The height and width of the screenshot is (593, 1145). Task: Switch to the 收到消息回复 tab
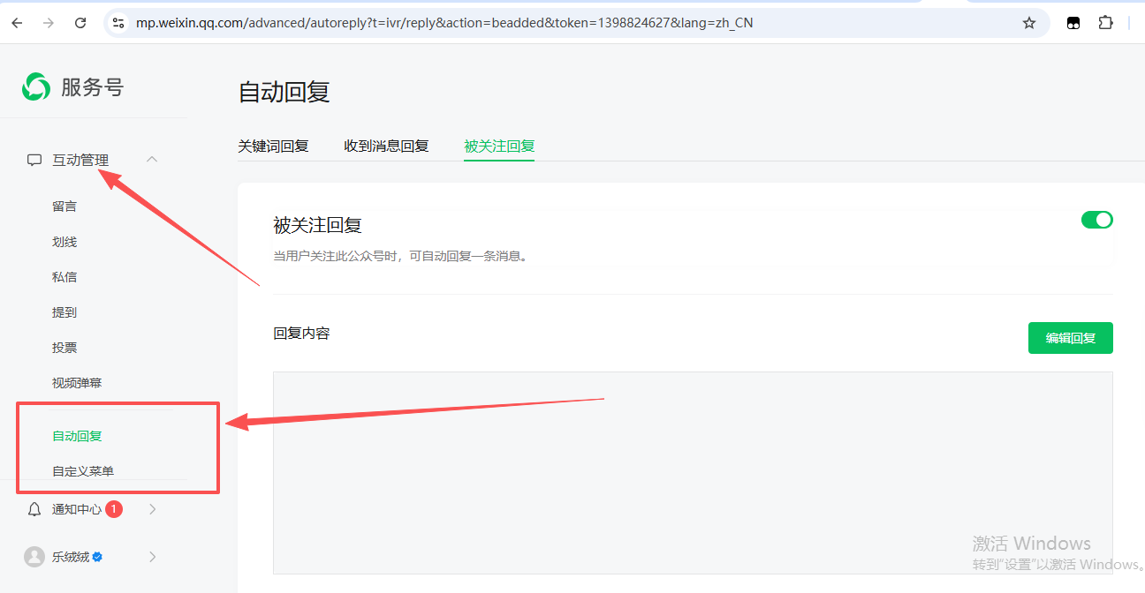[386, 146]
